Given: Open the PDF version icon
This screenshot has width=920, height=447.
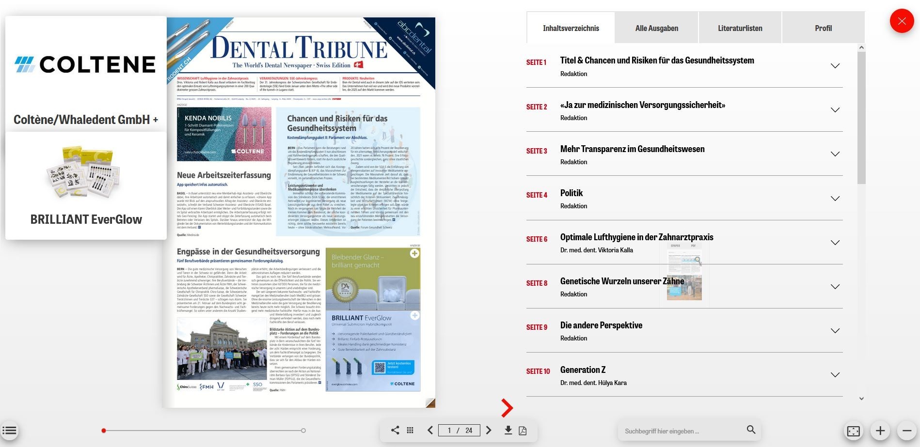Looking at the screenshot, I should coord(523,430).
